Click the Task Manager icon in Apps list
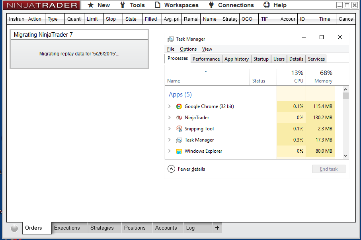The image size is (361, 240). tap(179, 140)
